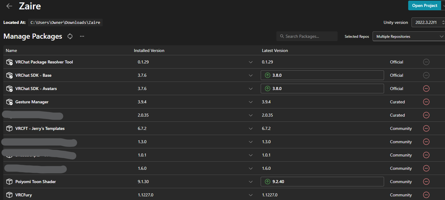445x200 pixels.
Task: Open the three-dot menu beside Manage Packages
Action: (82, 36)
